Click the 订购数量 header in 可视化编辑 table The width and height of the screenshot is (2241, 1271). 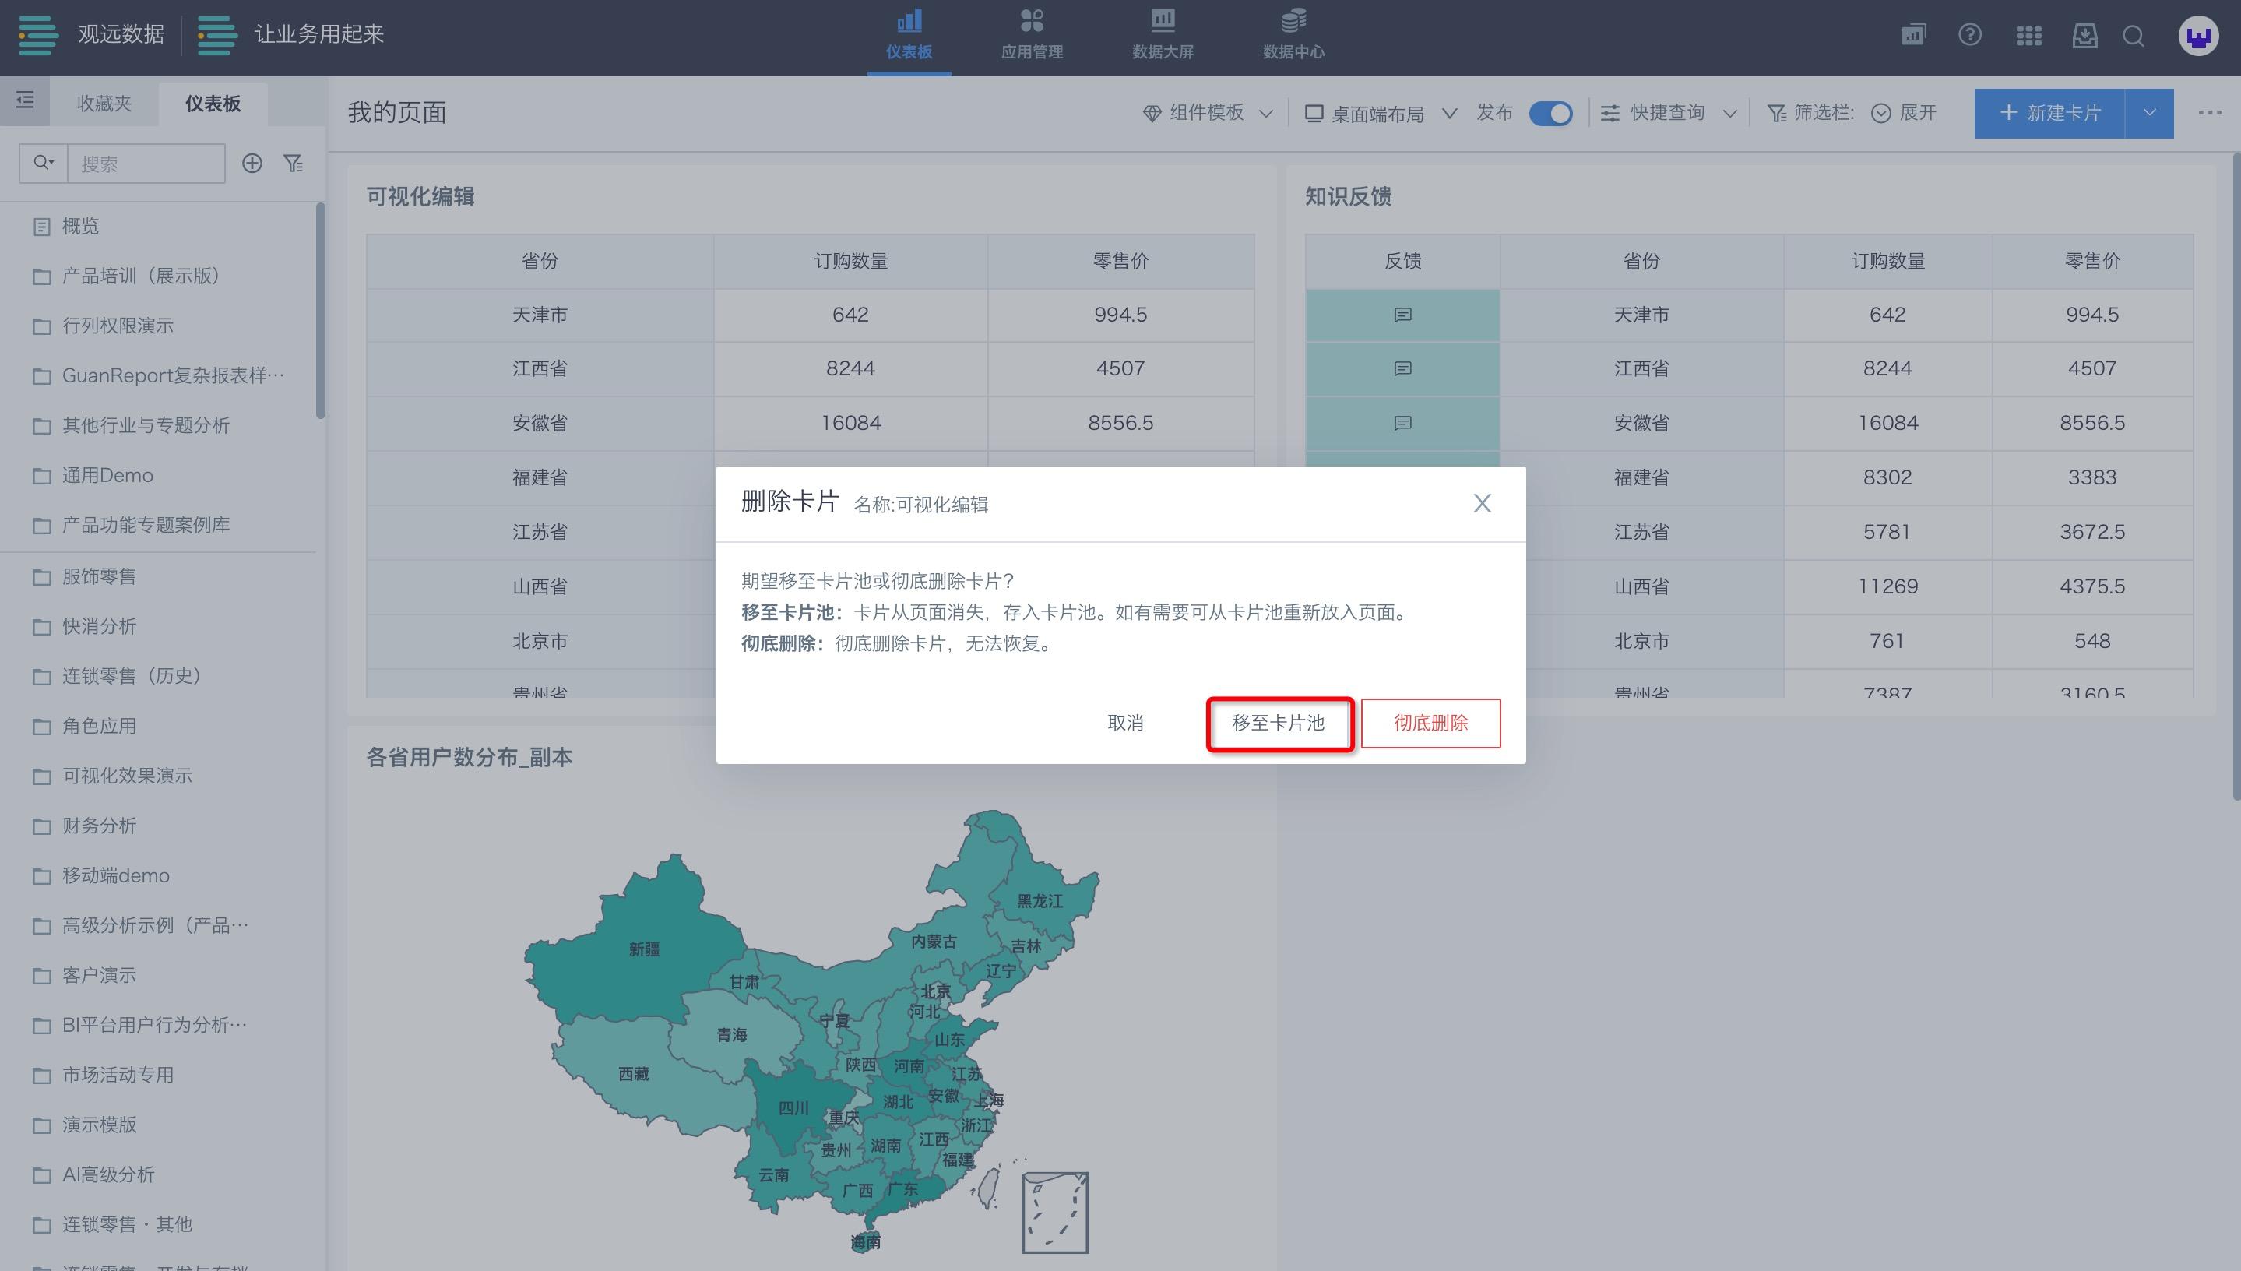pos(851,261)
